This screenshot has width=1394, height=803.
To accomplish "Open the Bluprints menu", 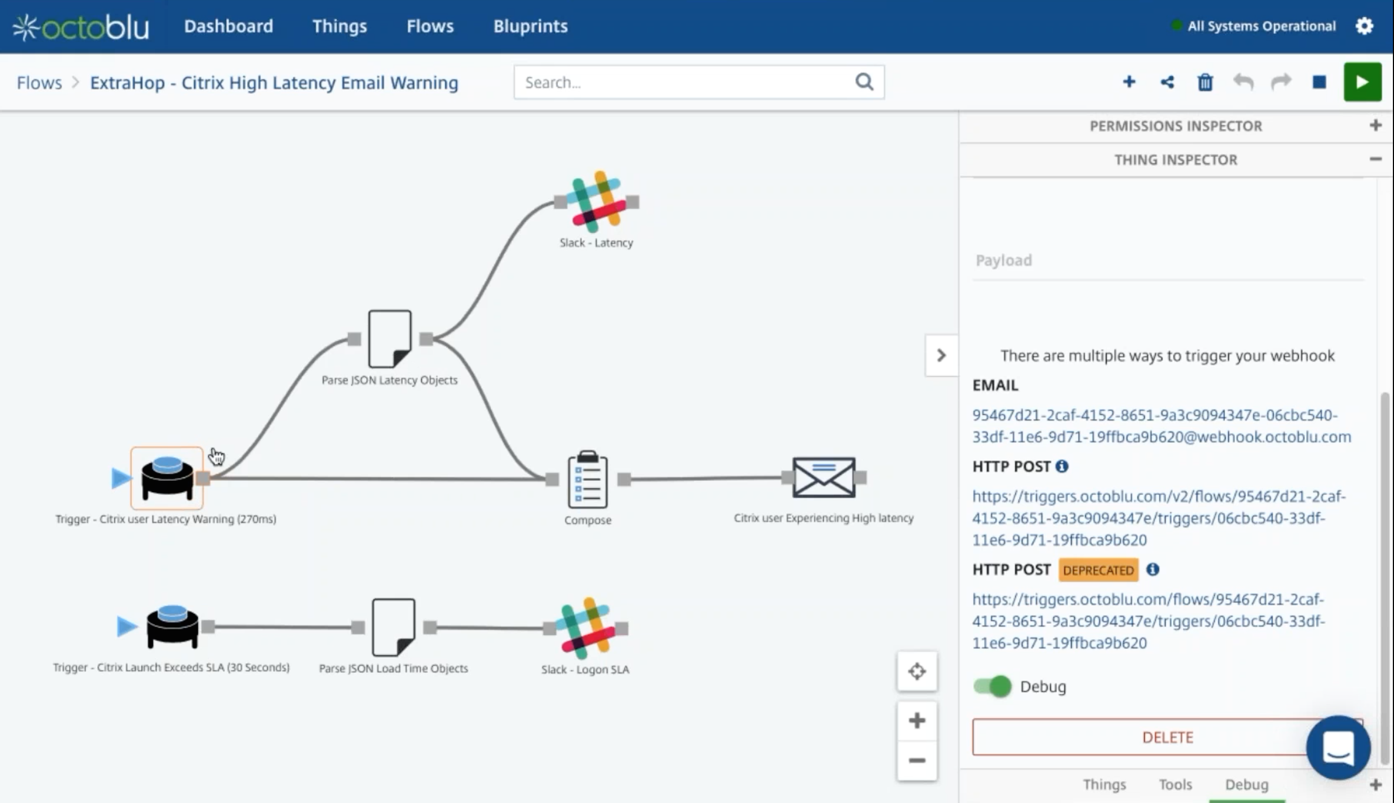I will click(x=530, y=26).
